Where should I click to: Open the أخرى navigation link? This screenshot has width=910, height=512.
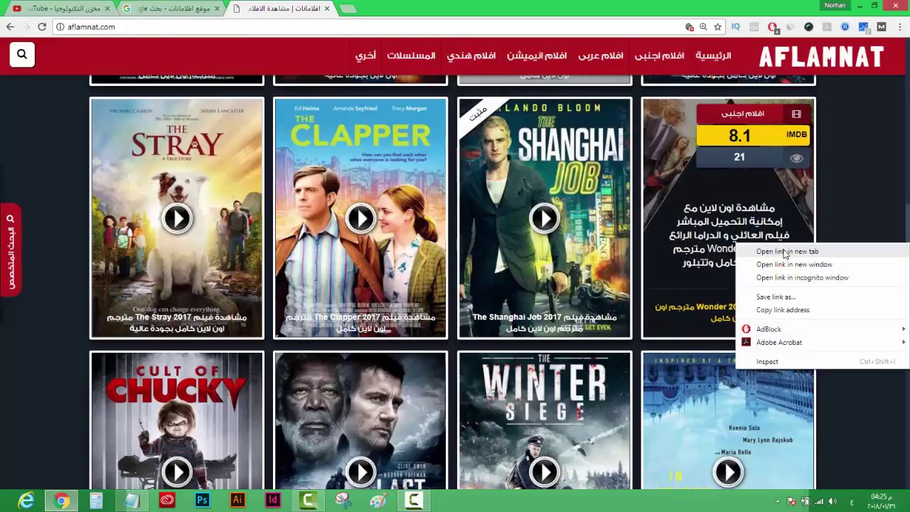click(365, 55)
